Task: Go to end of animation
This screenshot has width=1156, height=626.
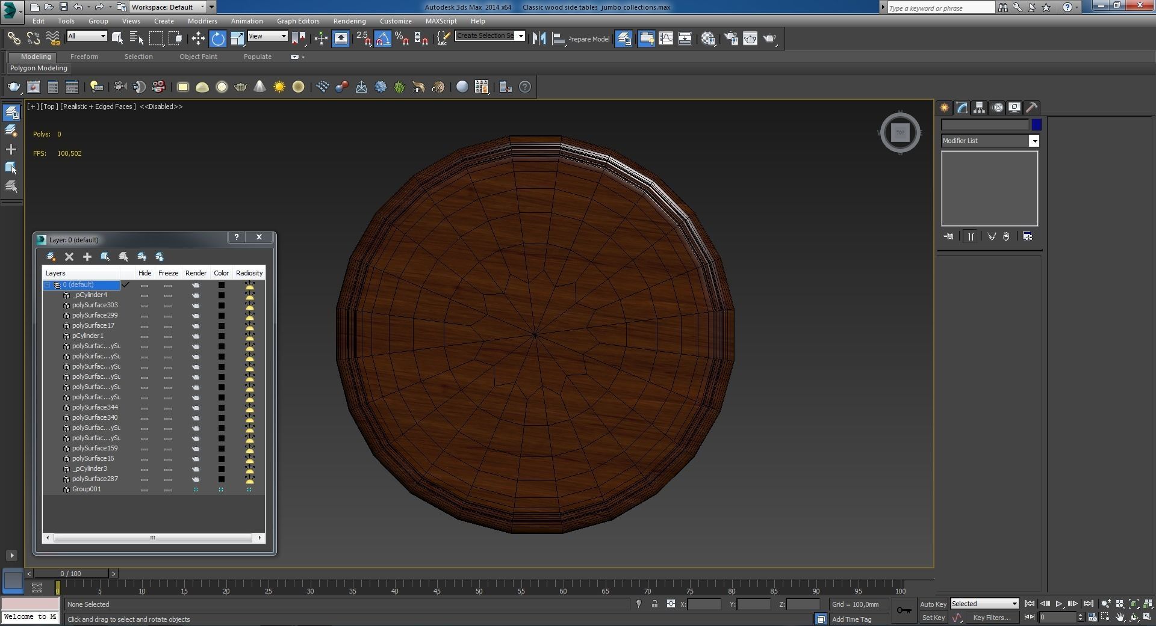Action: (x=1088, y=604)
